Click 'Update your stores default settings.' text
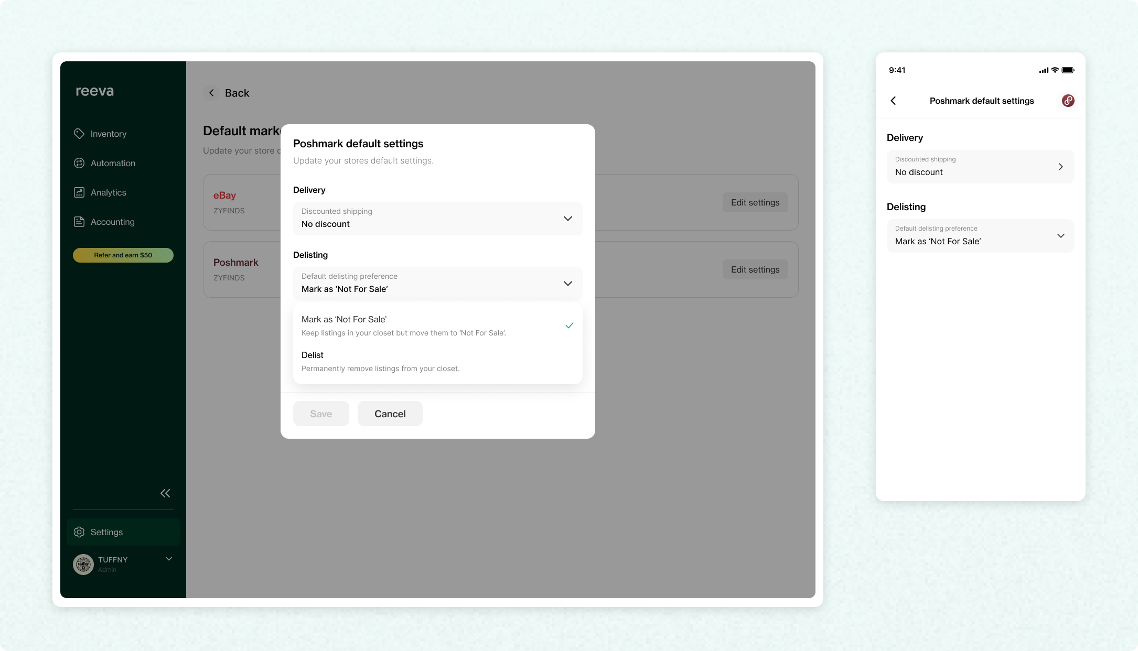Screen dimensions: 1138x651 click(363, 160)
